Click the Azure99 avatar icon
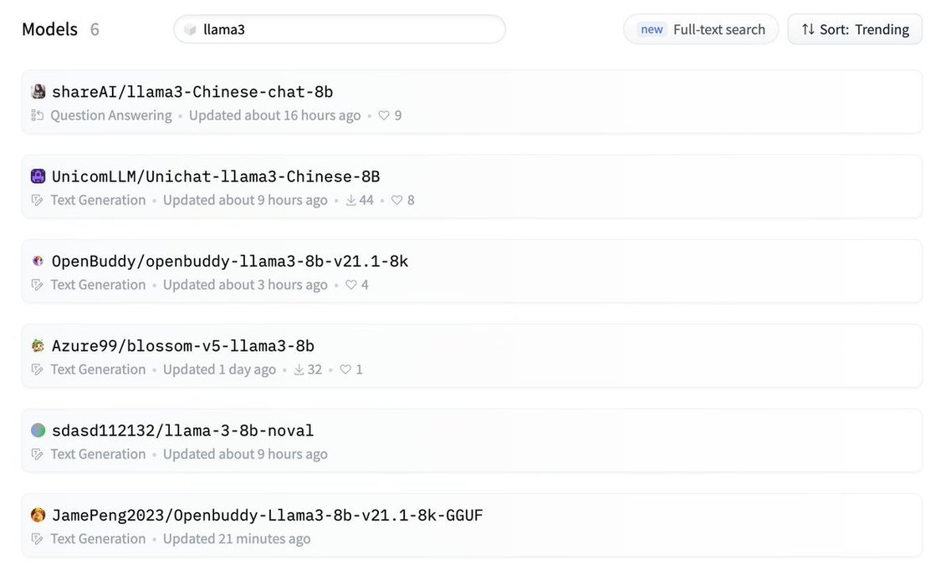 tap(38, 345)
